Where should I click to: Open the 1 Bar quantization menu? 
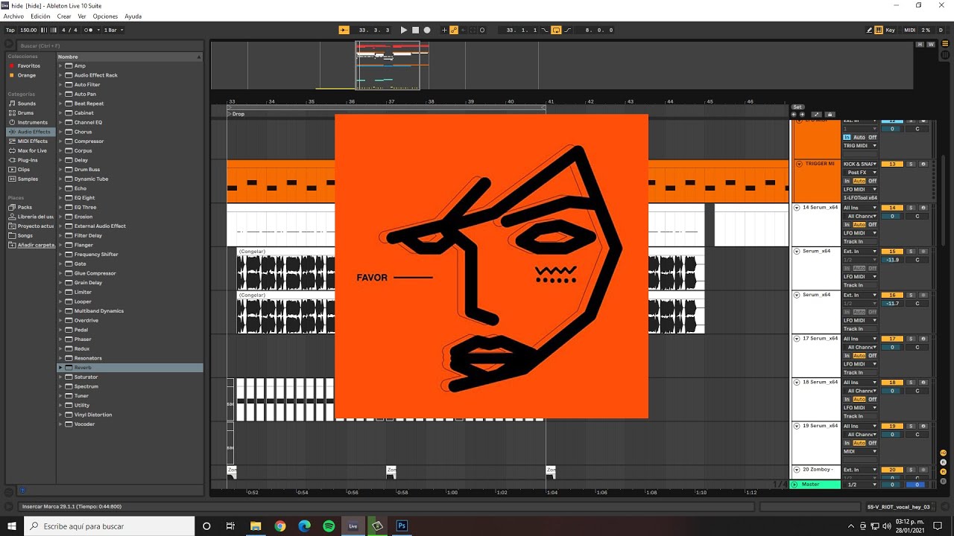(x=113, y=30)
